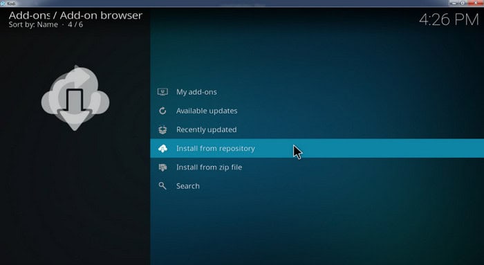Click the zip file install icon

pyautogui.click(x=162, y=167)
